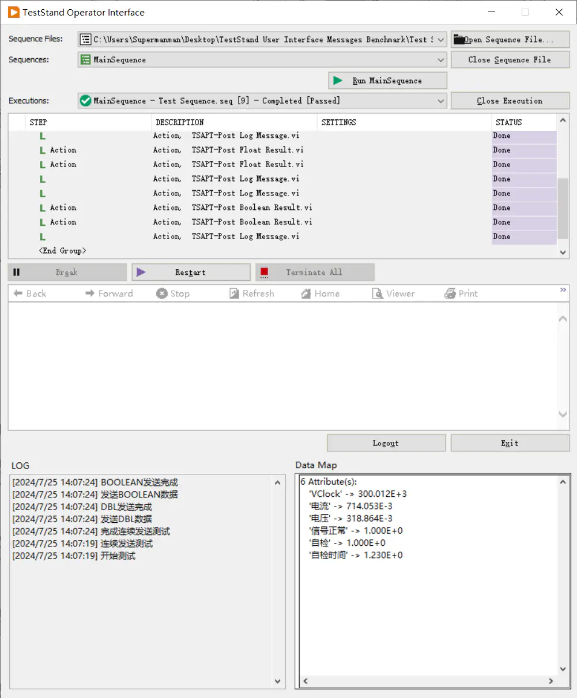Click the Open Sequence File button
Screen dimensions: 577x698
click(x=510, y=40)
